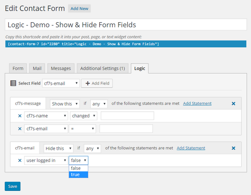Open the 'Hide this' action dropdown
This screenshot has height=195, width=251.
click(59, 148)
